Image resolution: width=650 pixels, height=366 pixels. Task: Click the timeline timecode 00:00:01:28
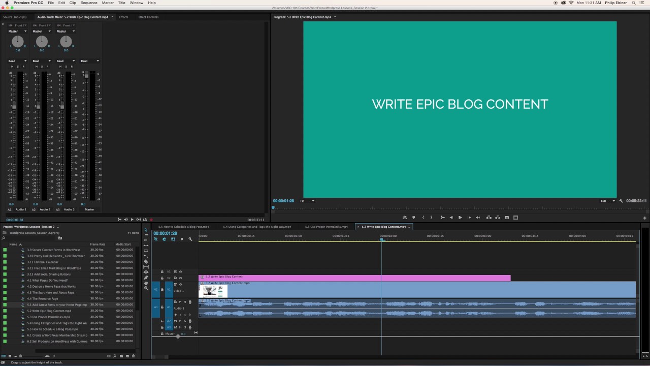tap(165, 233)
